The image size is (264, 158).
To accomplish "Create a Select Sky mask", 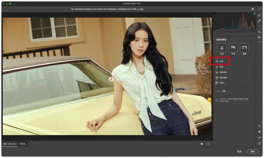I will tap(233, 48).
